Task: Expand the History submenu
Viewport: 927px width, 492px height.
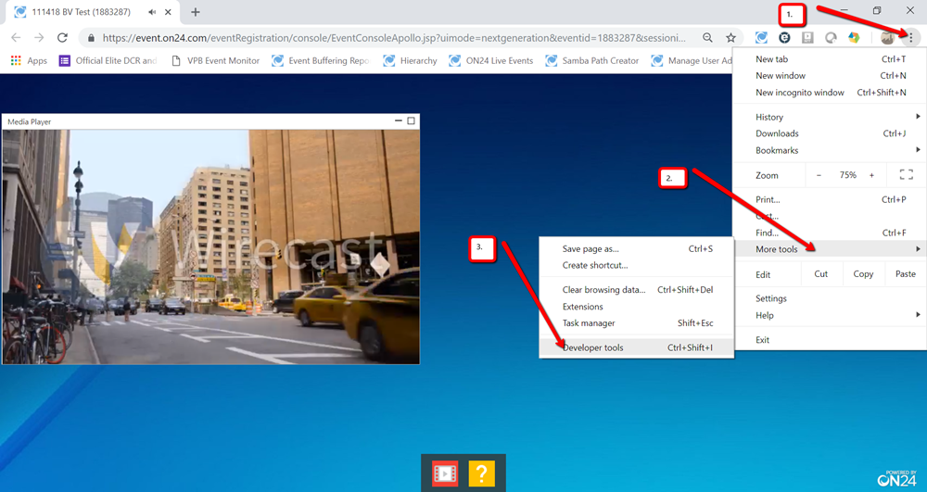Action: (x=829, y=117)
